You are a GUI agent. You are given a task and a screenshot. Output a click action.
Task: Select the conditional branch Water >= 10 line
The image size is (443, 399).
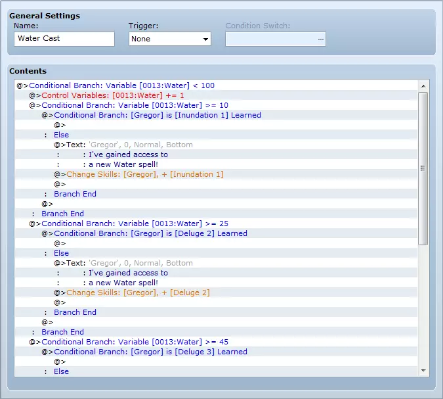pyautogui.click(x=217, y=105)
